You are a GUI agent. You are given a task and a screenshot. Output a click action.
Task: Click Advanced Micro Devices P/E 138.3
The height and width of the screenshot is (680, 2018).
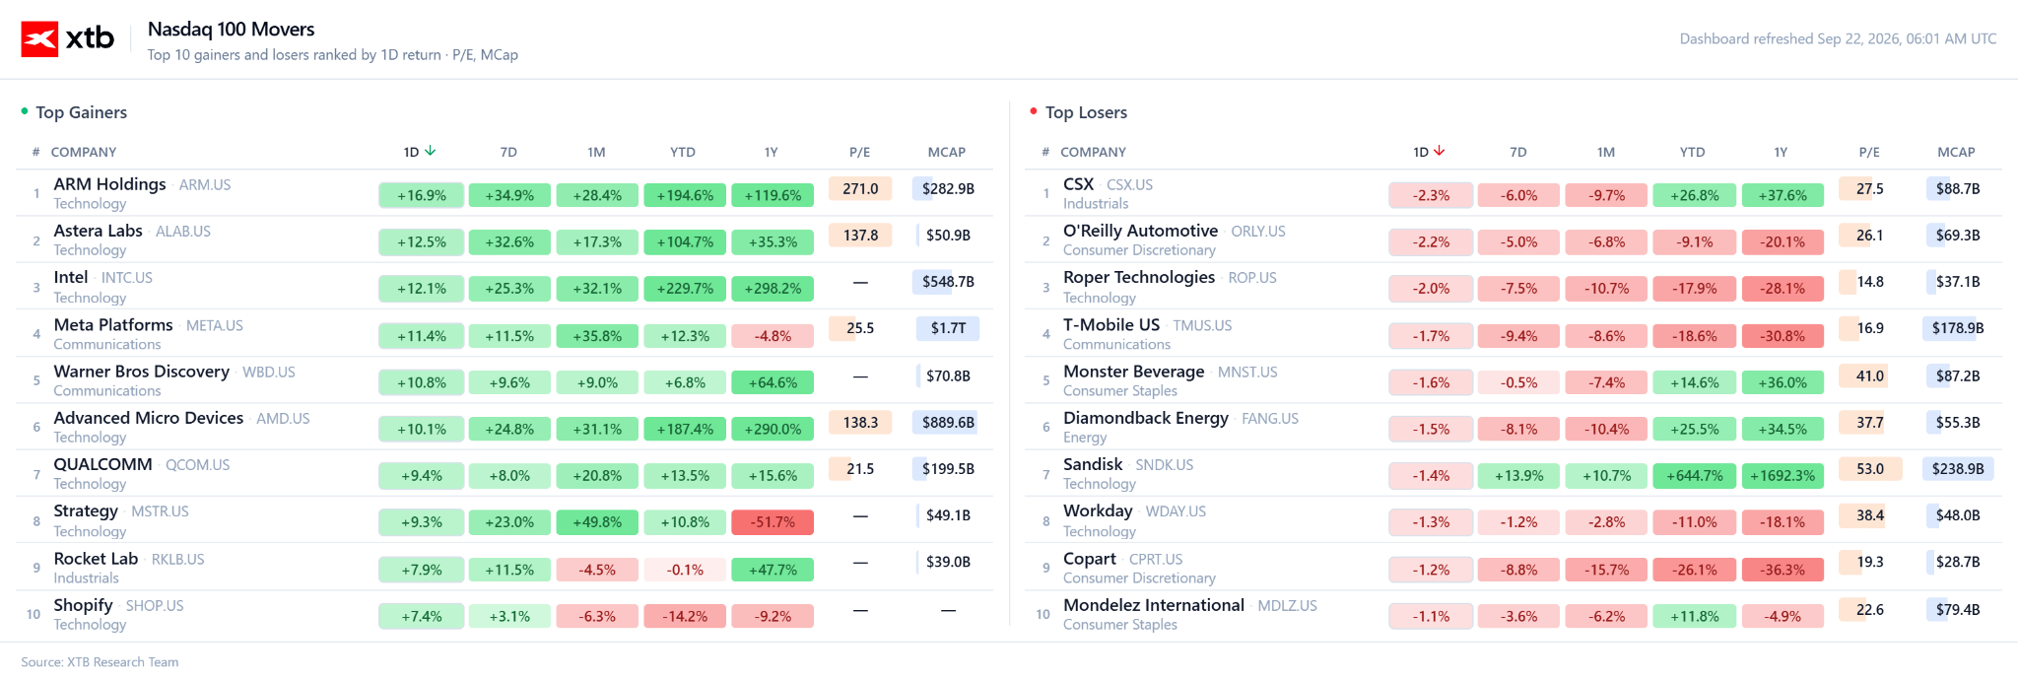[x=860, y=422]
